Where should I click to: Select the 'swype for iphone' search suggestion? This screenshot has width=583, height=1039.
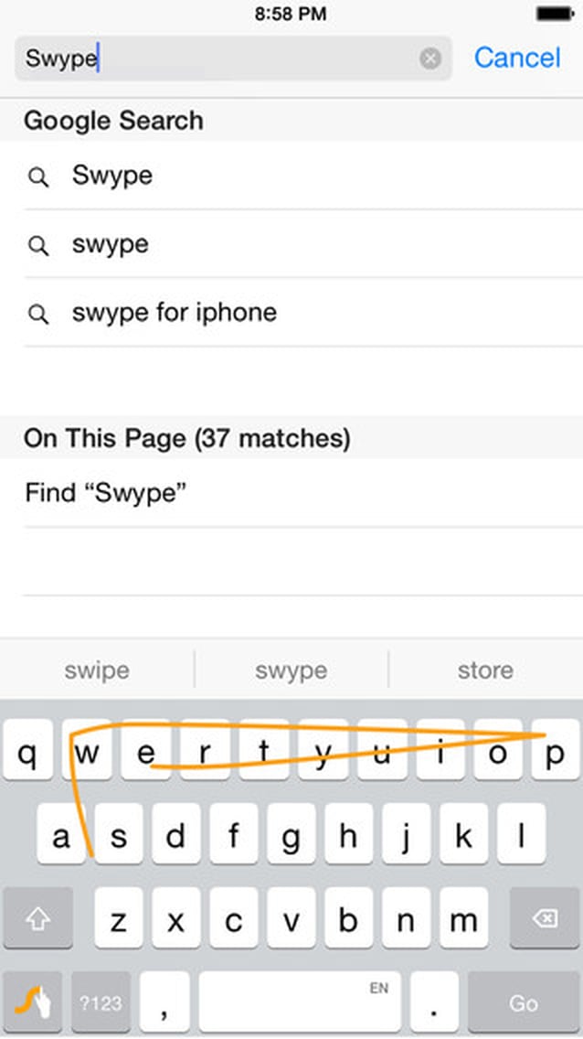click(174, 313)
